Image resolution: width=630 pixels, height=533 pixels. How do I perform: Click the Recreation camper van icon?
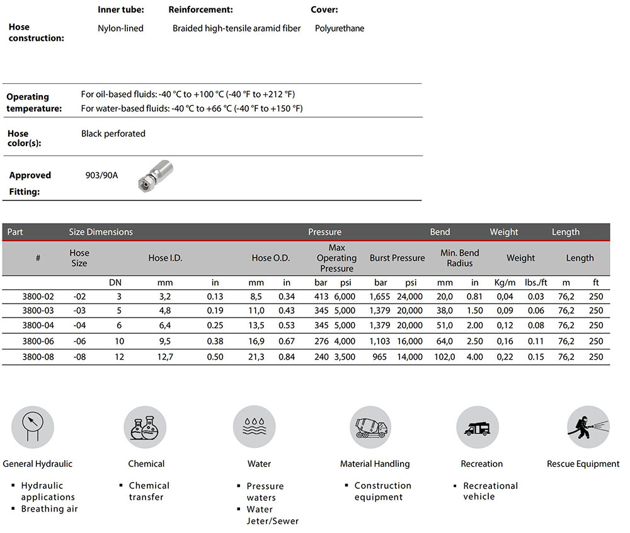(477, 427)
